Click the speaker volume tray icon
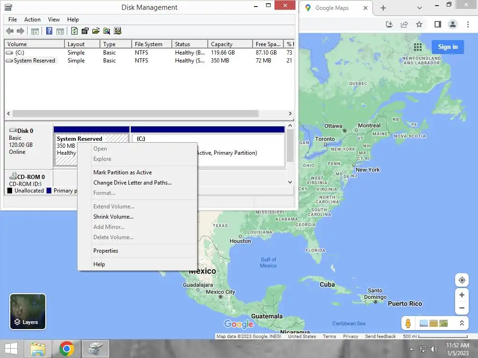The width and height of the screenshot is (478, 358). point(434,349)
